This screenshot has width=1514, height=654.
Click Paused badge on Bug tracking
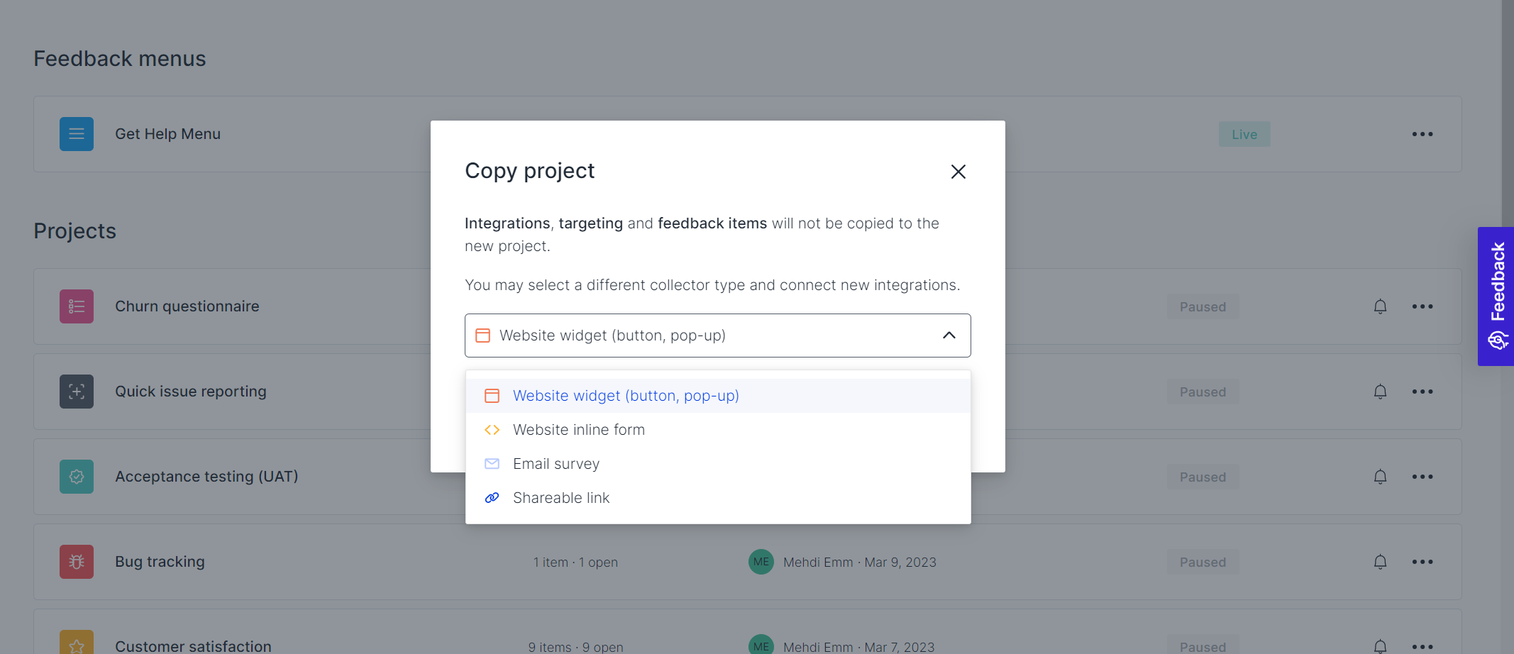click(x=1203, y=562)
